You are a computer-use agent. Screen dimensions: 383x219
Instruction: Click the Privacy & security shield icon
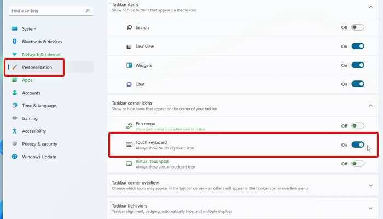click(x=15, y=143)
